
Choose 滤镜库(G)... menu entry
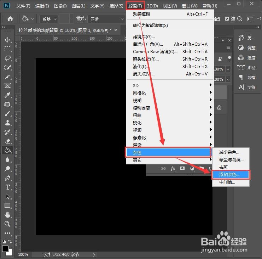[170, 36]
